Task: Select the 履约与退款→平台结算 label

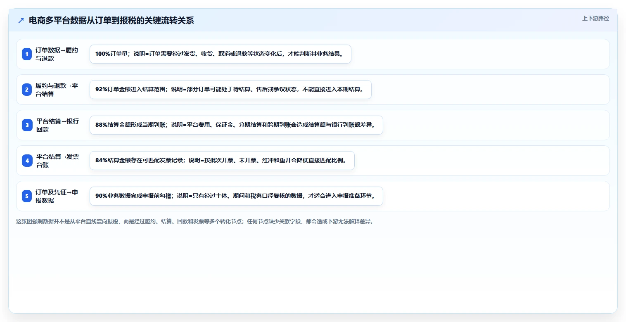Action: [x=57, y=90]
